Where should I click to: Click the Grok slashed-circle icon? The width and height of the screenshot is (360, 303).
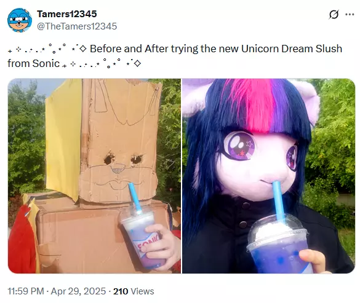click(x=334, y=15)
